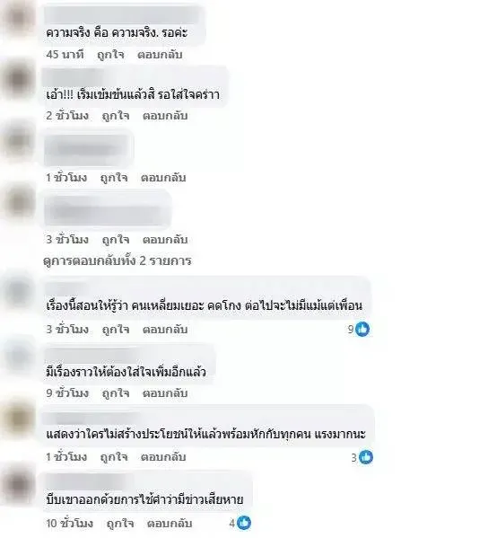497x538 pixels.
Task: Open the profile avatar beside the comment with 9 likes
Action: click(x=19, y=292)
